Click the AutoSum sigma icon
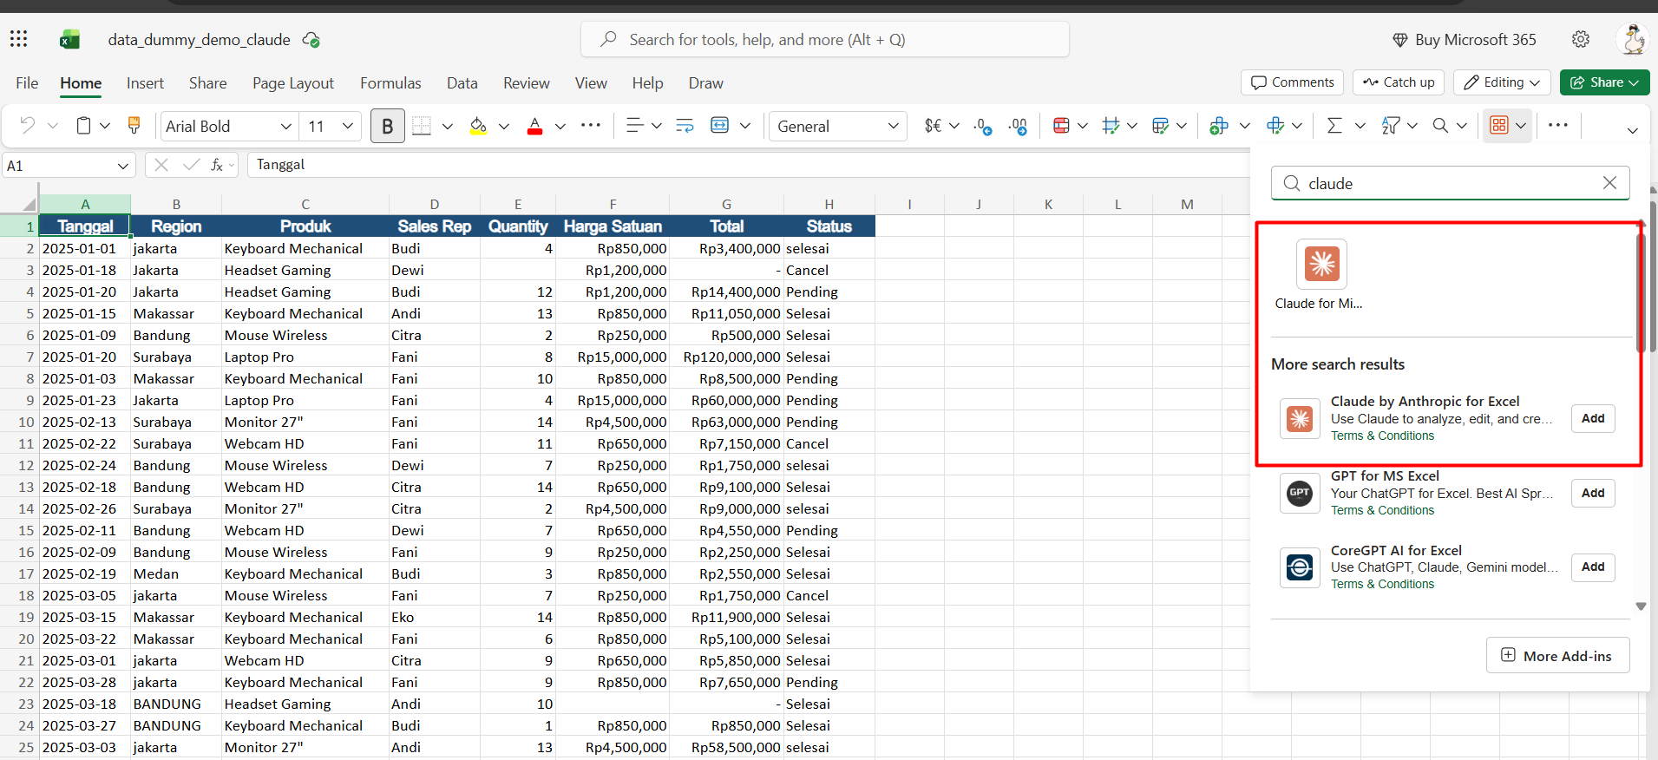Viewport: 1658px width, 760px height. [x=1334, y=126]
